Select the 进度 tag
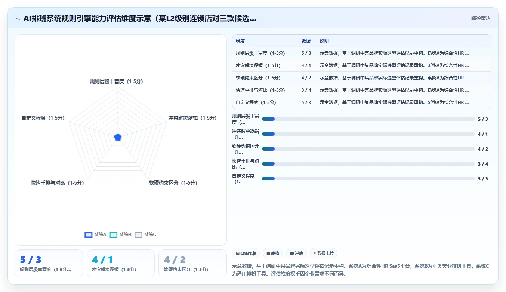Image resolution: width=506 pixels, height=292 pixels. pyautogui.click(x=296, y=253)
